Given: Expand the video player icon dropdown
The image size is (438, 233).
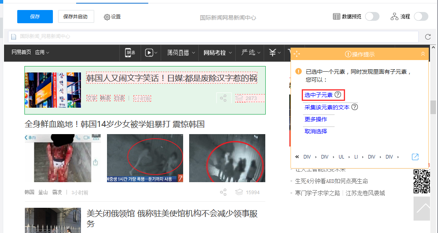Looking at the screenshot, I should pyautogui.click(x=151, y=52).
